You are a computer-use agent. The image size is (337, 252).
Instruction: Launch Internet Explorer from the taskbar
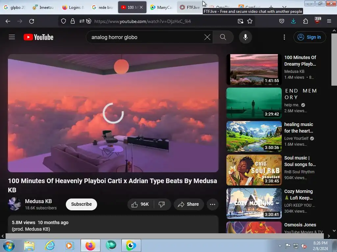[x=50, y=245]
